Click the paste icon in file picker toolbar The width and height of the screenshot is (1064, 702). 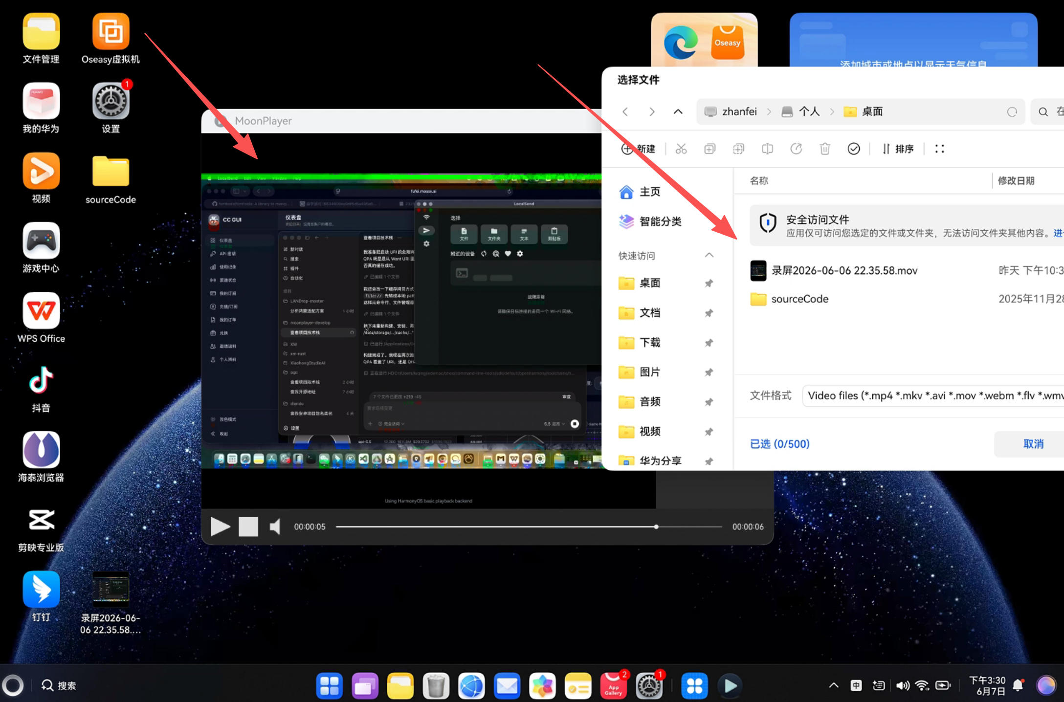pyautogui.click(x=738, y=149)
